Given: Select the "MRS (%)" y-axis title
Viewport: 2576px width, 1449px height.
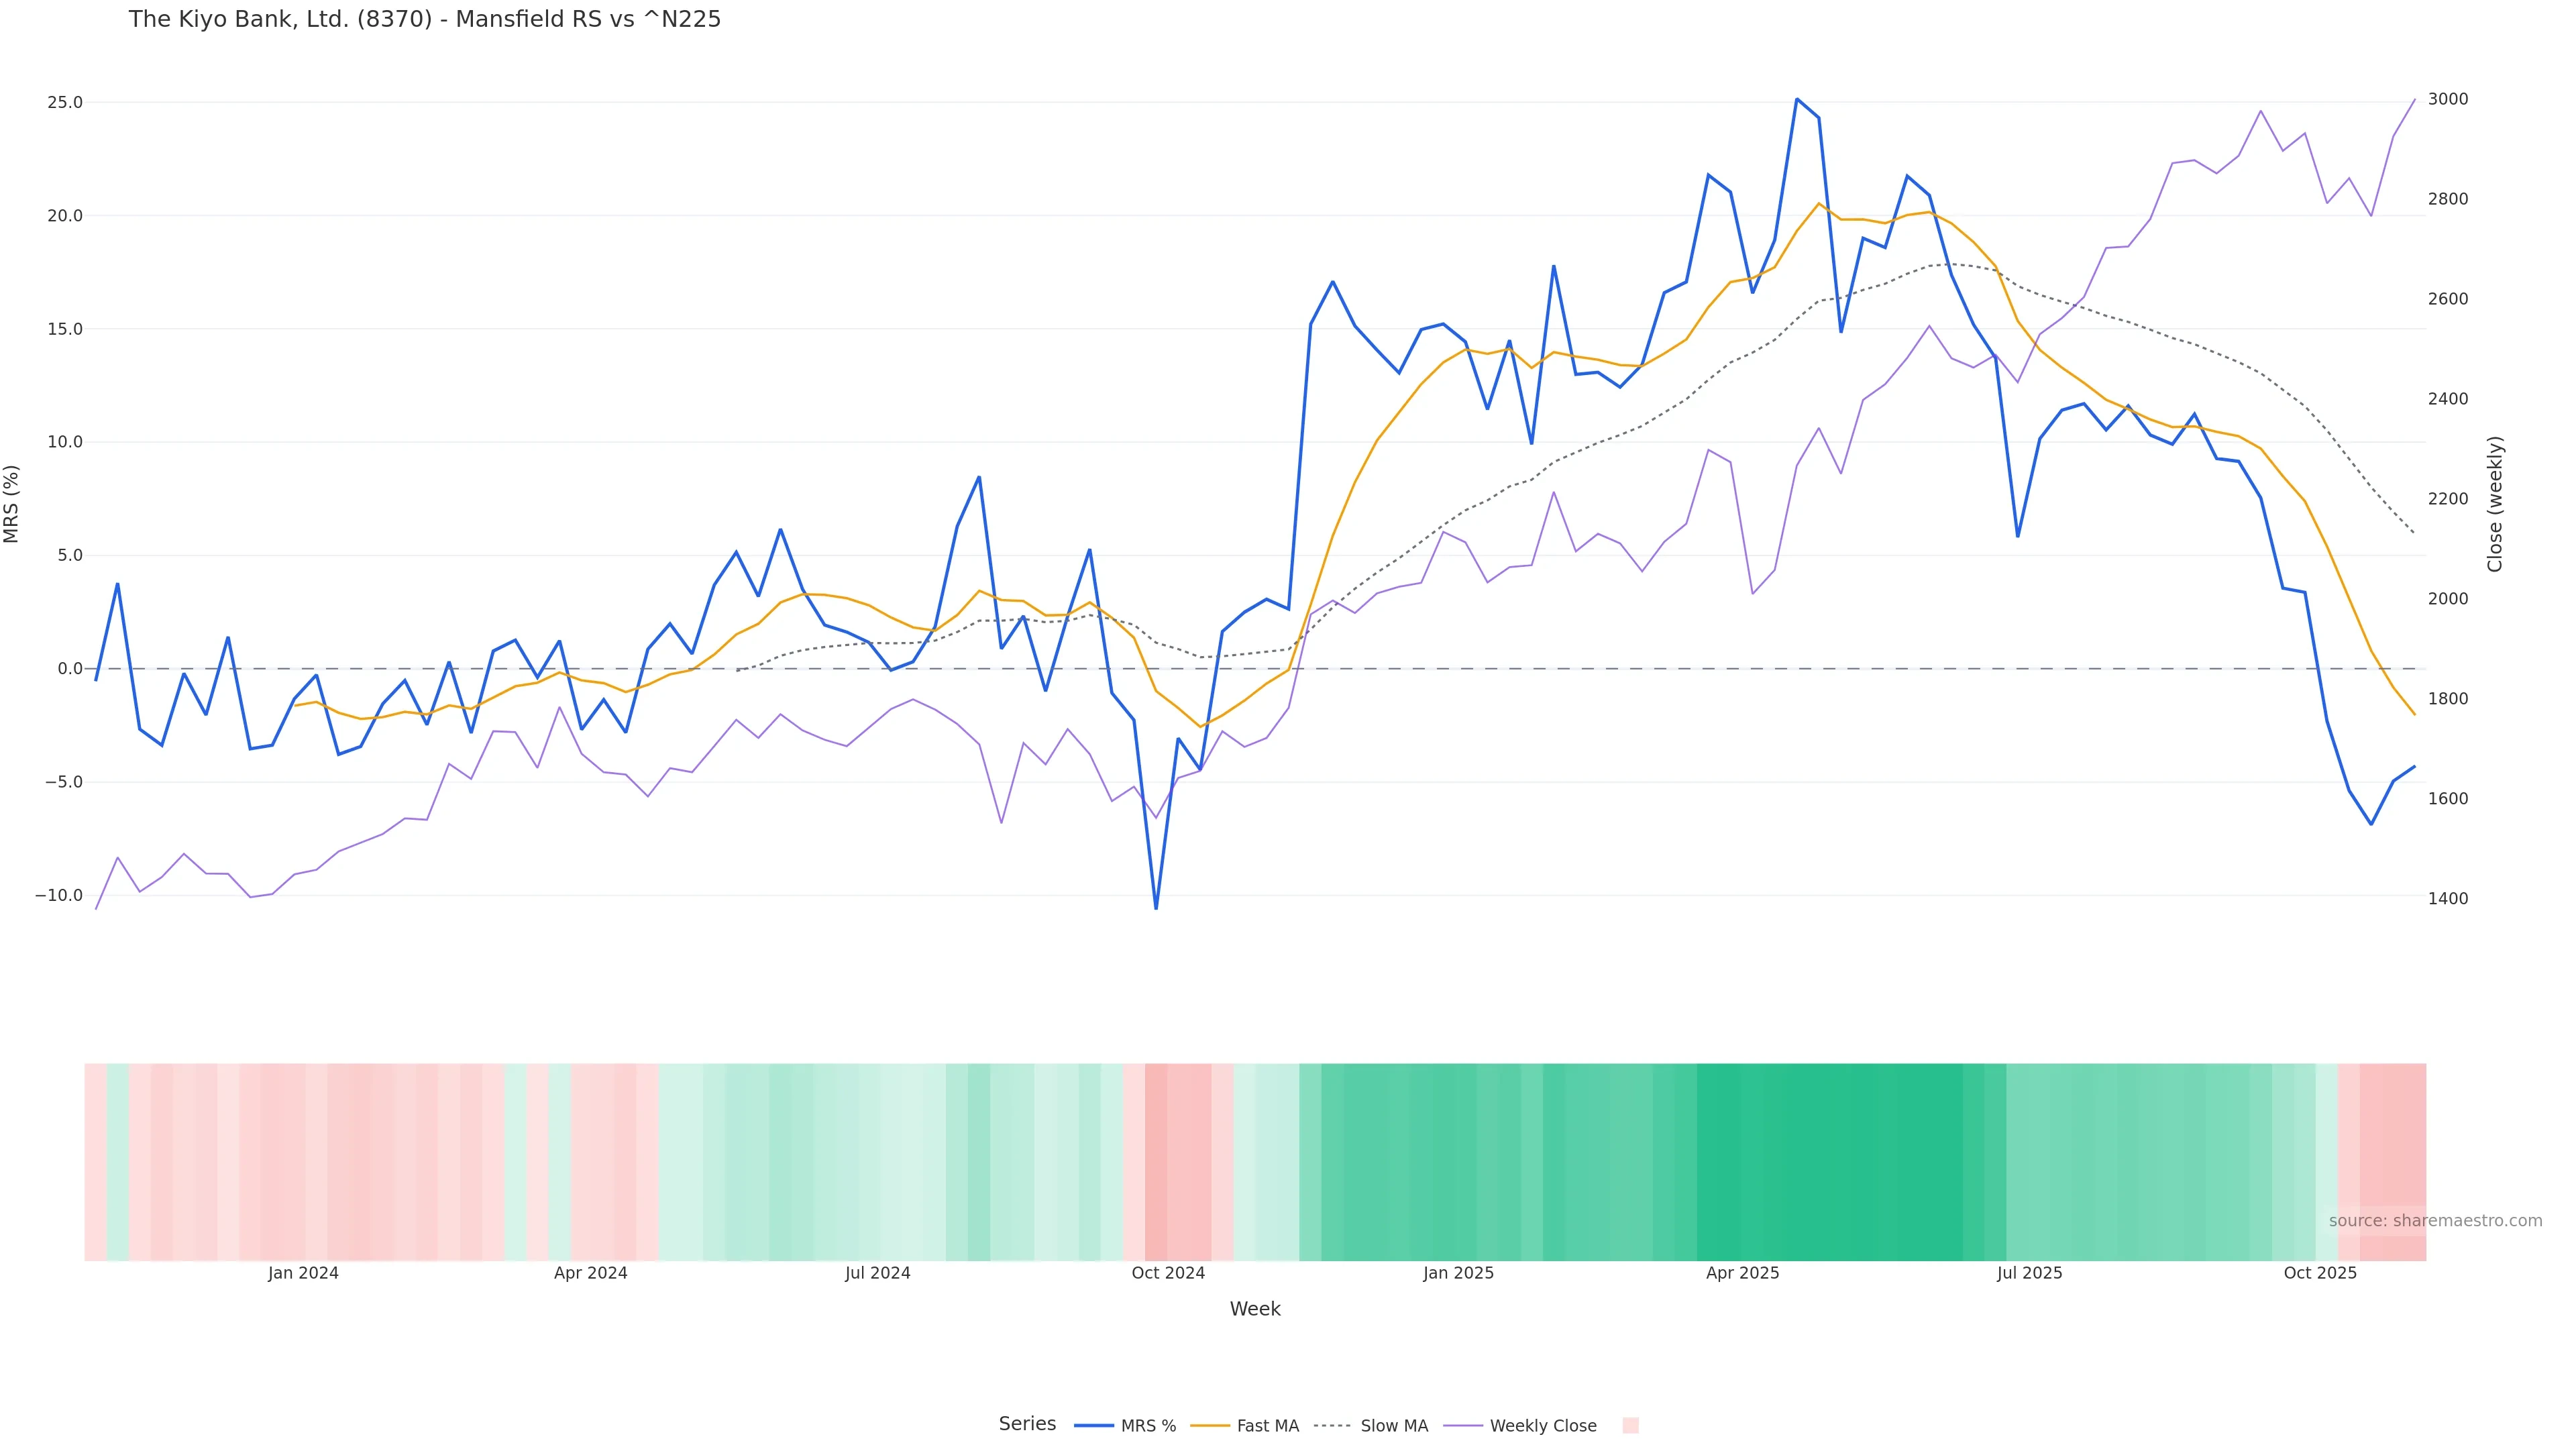Looking at the screenshot, I should point(12,504).
